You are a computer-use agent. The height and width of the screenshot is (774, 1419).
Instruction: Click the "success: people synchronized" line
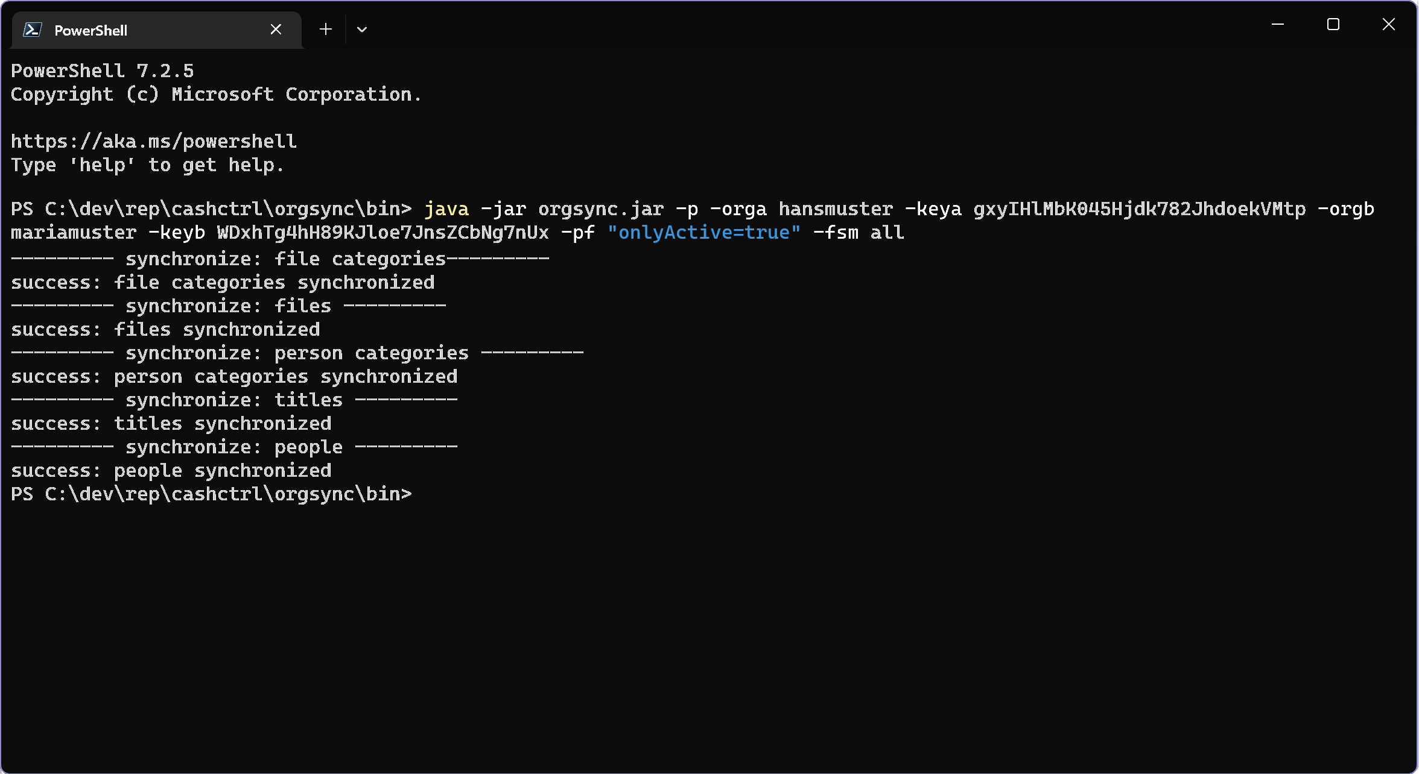click(171, 471)
